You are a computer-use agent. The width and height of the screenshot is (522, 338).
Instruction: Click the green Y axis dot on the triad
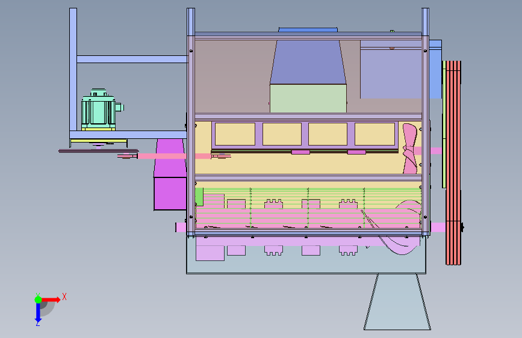point(38,300)
